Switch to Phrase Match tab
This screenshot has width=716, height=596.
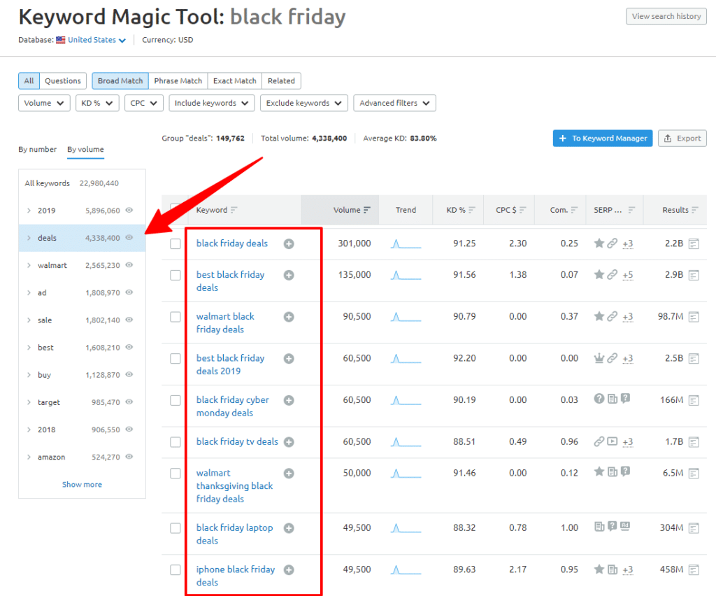[x=178, y=80]
